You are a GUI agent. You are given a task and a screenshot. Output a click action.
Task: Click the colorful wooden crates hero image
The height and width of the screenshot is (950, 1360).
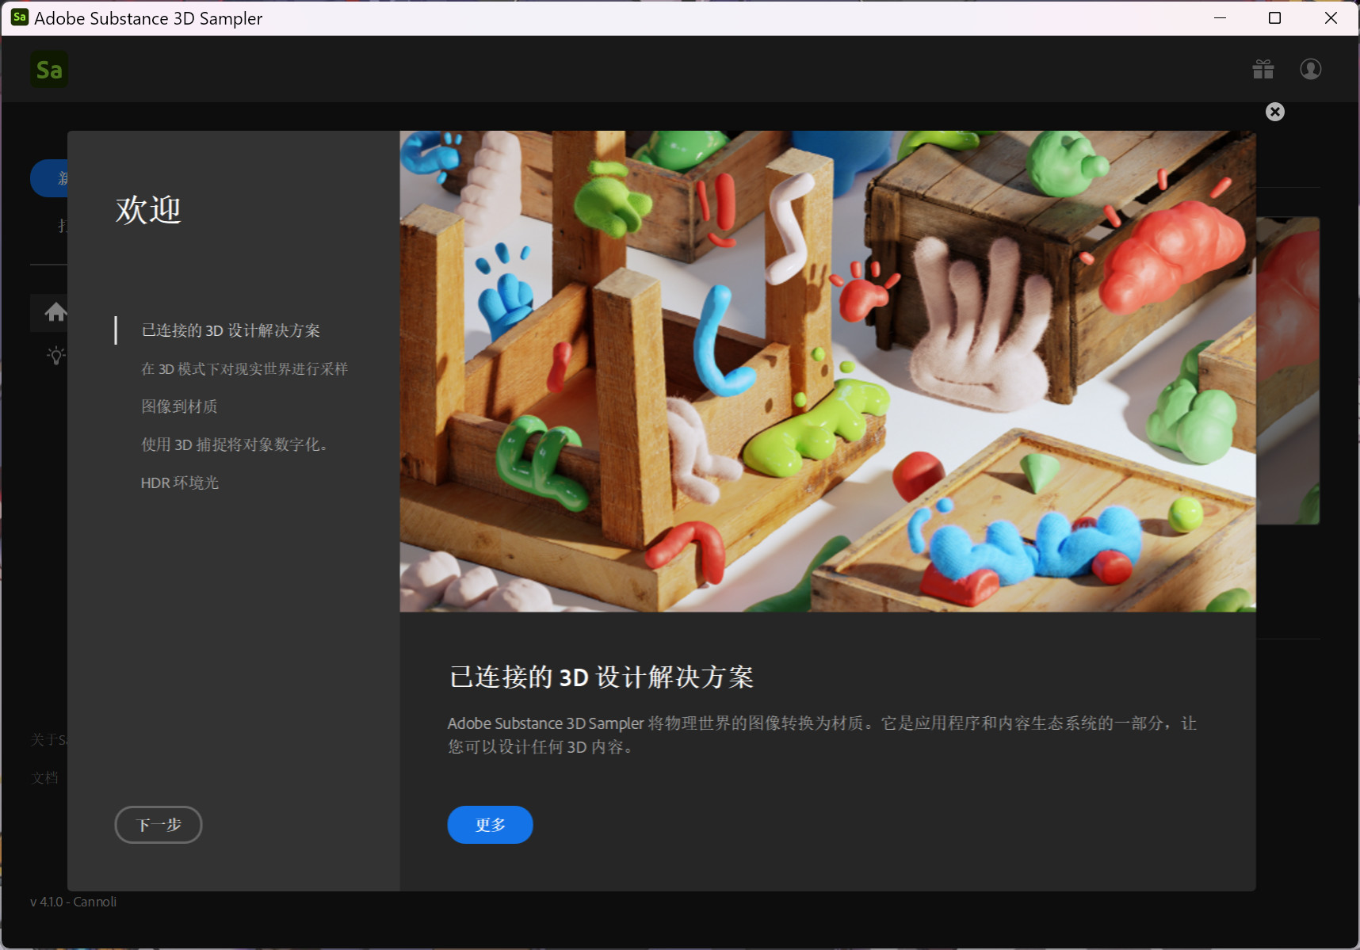click(x=827, y=371)
